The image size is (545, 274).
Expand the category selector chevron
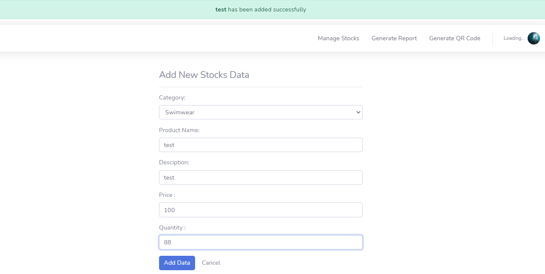(358, 112)
